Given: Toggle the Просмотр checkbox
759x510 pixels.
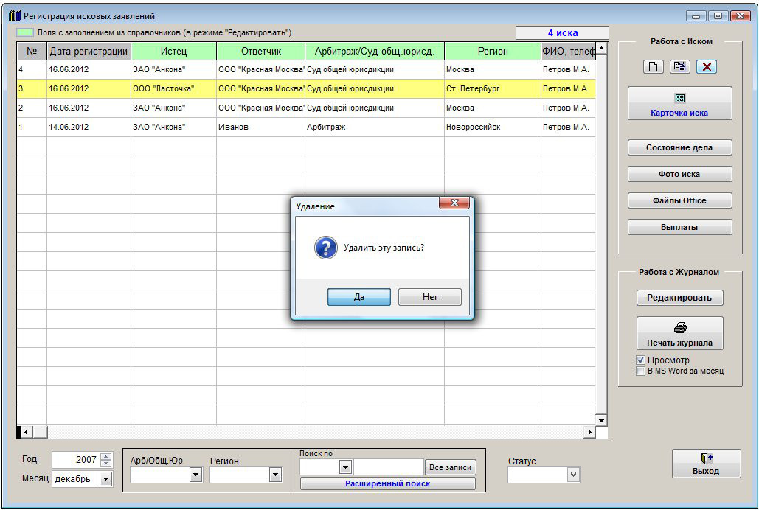Looking at the screenshot, I should [640, 360].
